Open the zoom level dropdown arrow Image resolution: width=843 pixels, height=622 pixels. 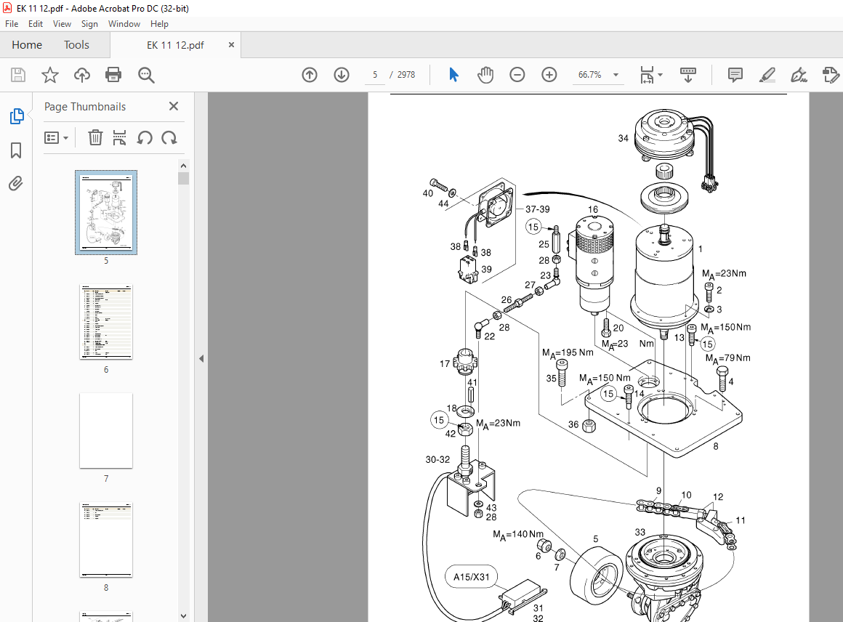[x=616, y=75]
